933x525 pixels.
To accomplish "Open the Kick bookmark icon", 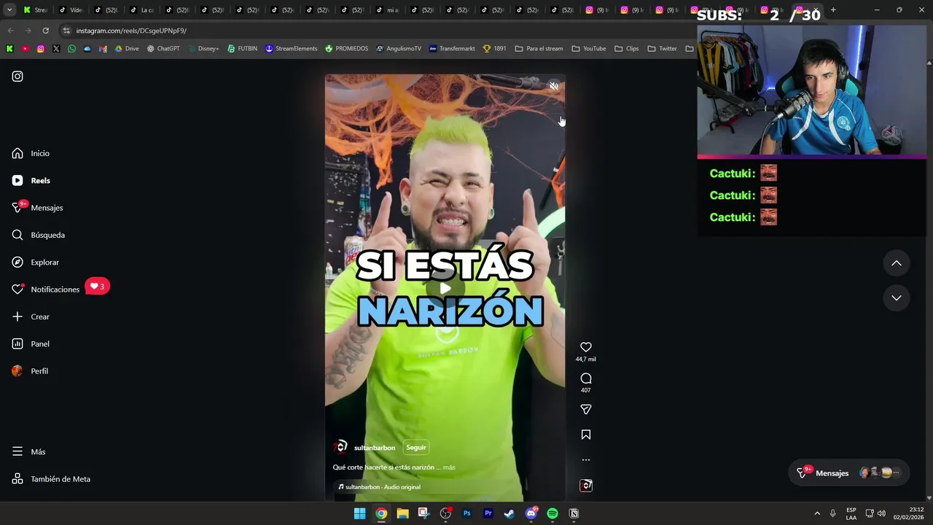I will tap(9, 49).
